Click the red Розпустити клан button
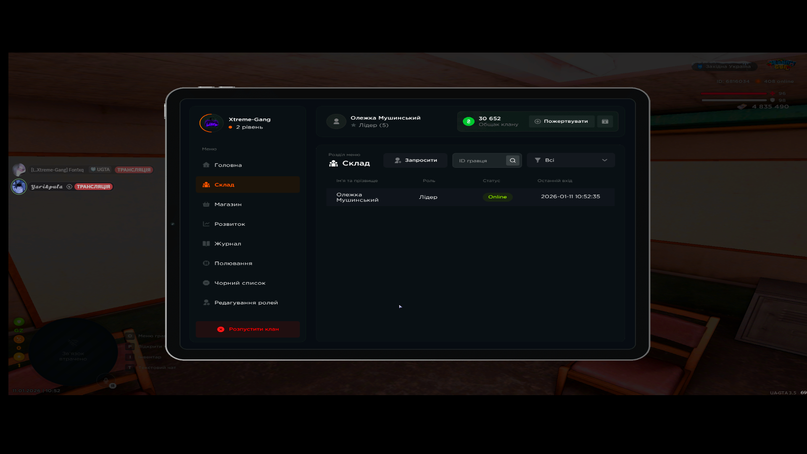The height and width of the screenshot is (454, 807). click(248, 329)
